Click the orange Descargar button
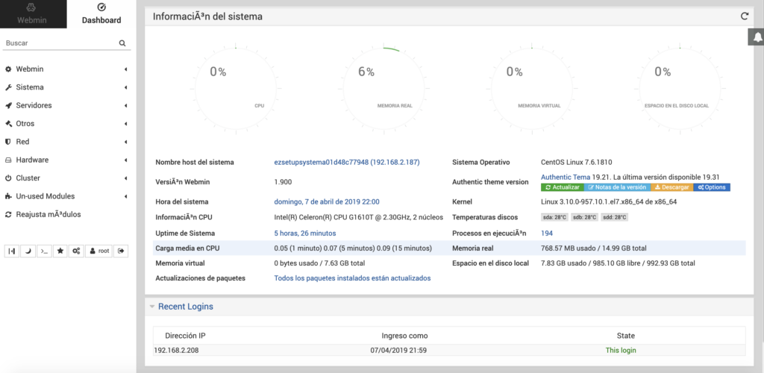This screenshot has width=764, height=373. [671, 187]
